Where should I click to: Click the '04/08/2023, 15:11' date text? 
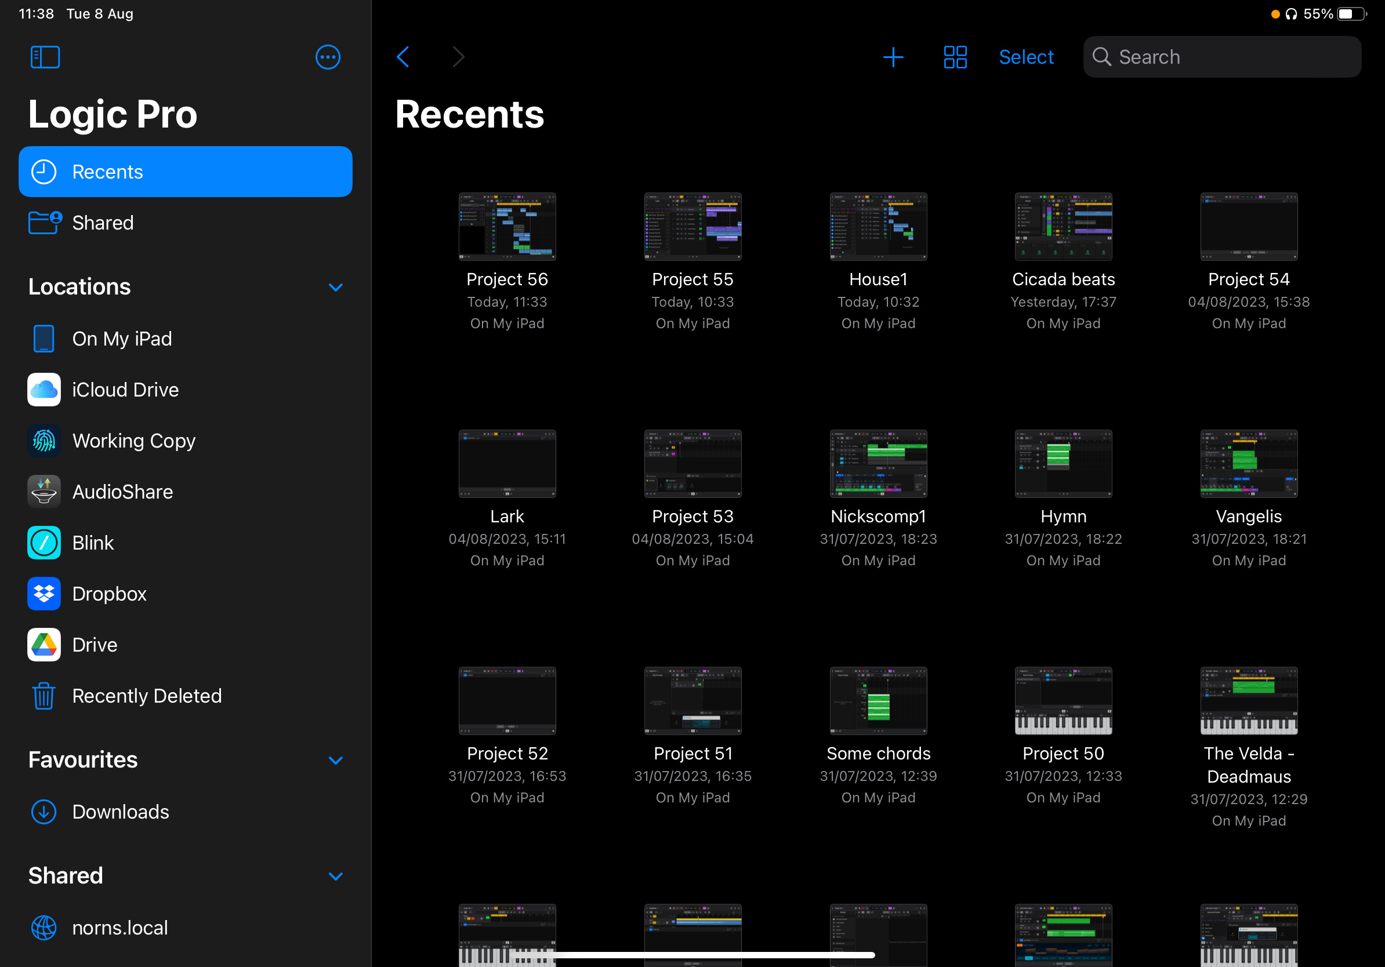[507, 539]
